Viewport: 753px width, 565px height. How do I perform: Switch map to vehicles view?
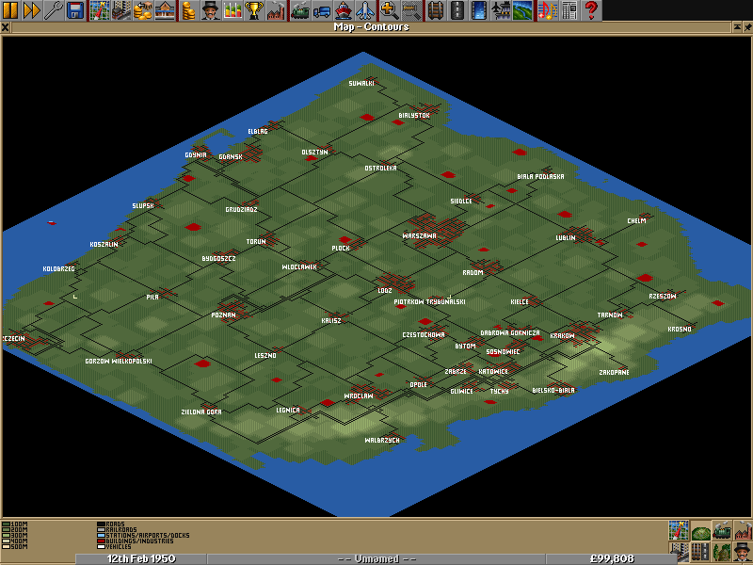pos(722,530)
